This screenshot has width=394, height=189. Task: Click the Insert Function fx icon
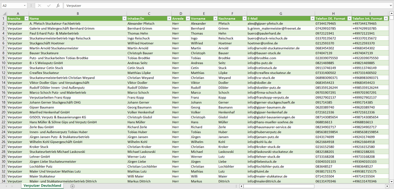point(58,5)
